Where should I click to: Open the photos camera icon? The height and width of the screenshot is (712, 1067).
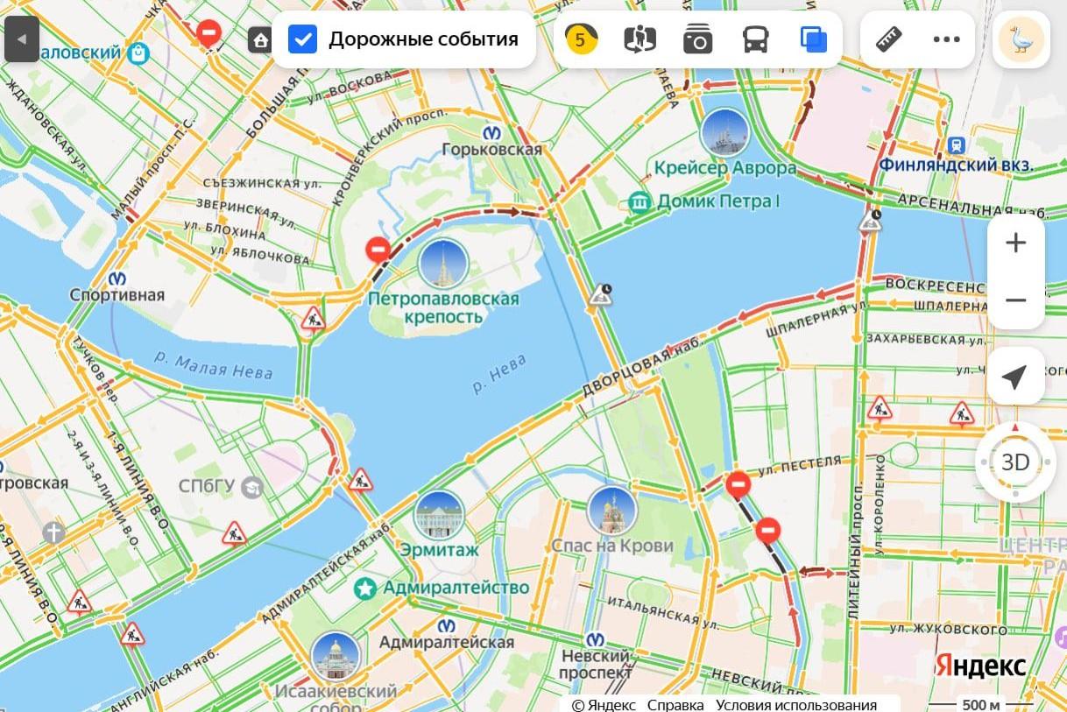pyautogui.click(x=697, y=39)
